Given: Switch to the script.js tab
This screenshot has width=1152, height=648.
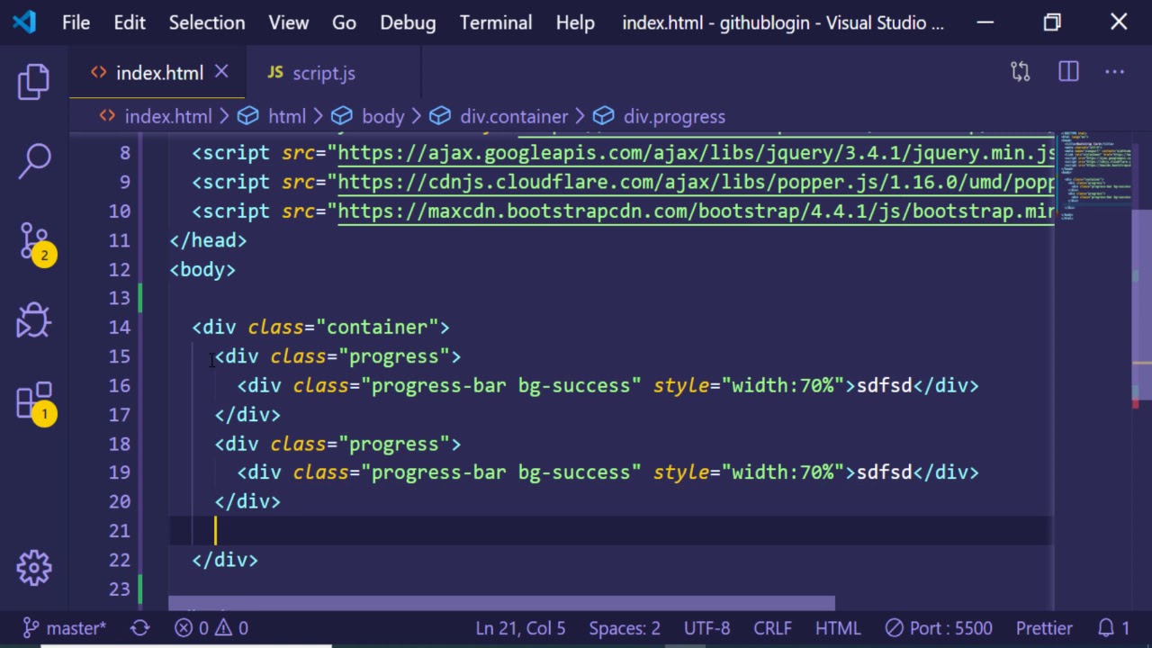Looking at the screenshot, I should pyautogui.click(x=311, y=73).
